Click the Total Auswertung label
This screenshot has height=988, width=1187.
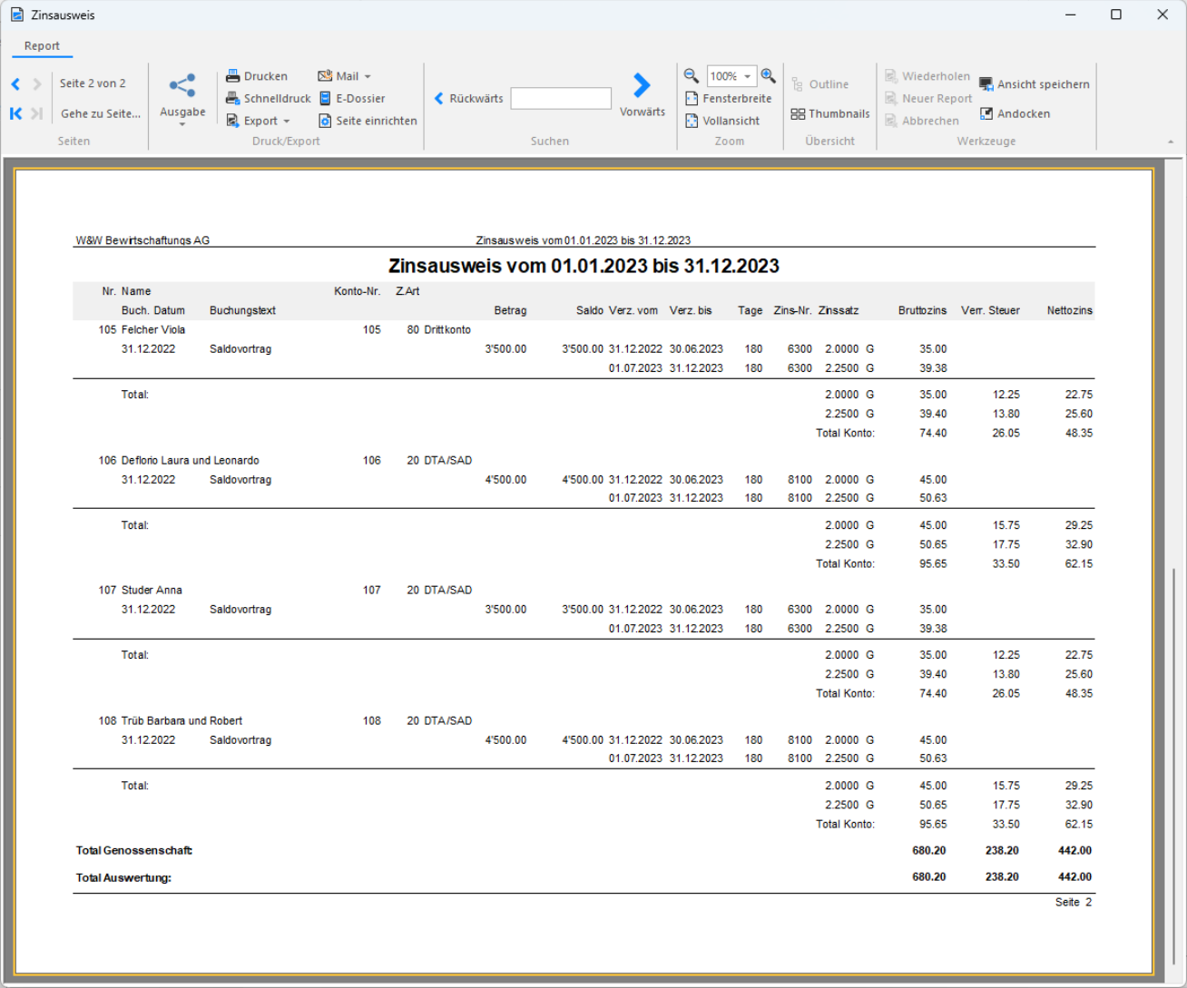(123, 877)
